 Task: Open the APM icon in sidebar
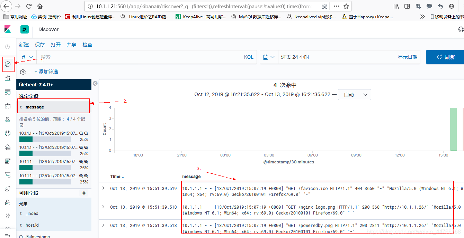8,175
